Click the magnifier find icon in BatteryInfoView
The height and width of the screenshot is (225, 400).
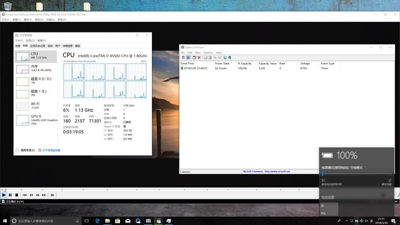click(x=225, y=57)
